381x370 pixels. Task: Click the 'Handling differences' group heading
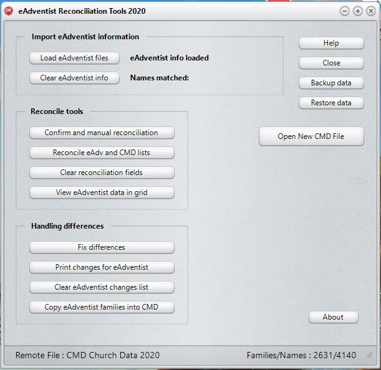[x=67, y=226]
